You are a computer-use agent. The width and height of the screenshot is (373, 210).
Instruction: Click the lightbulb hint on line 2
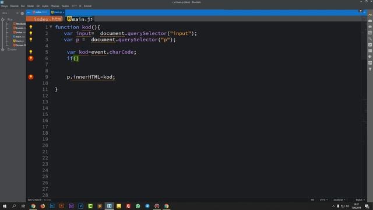(31, 33)
